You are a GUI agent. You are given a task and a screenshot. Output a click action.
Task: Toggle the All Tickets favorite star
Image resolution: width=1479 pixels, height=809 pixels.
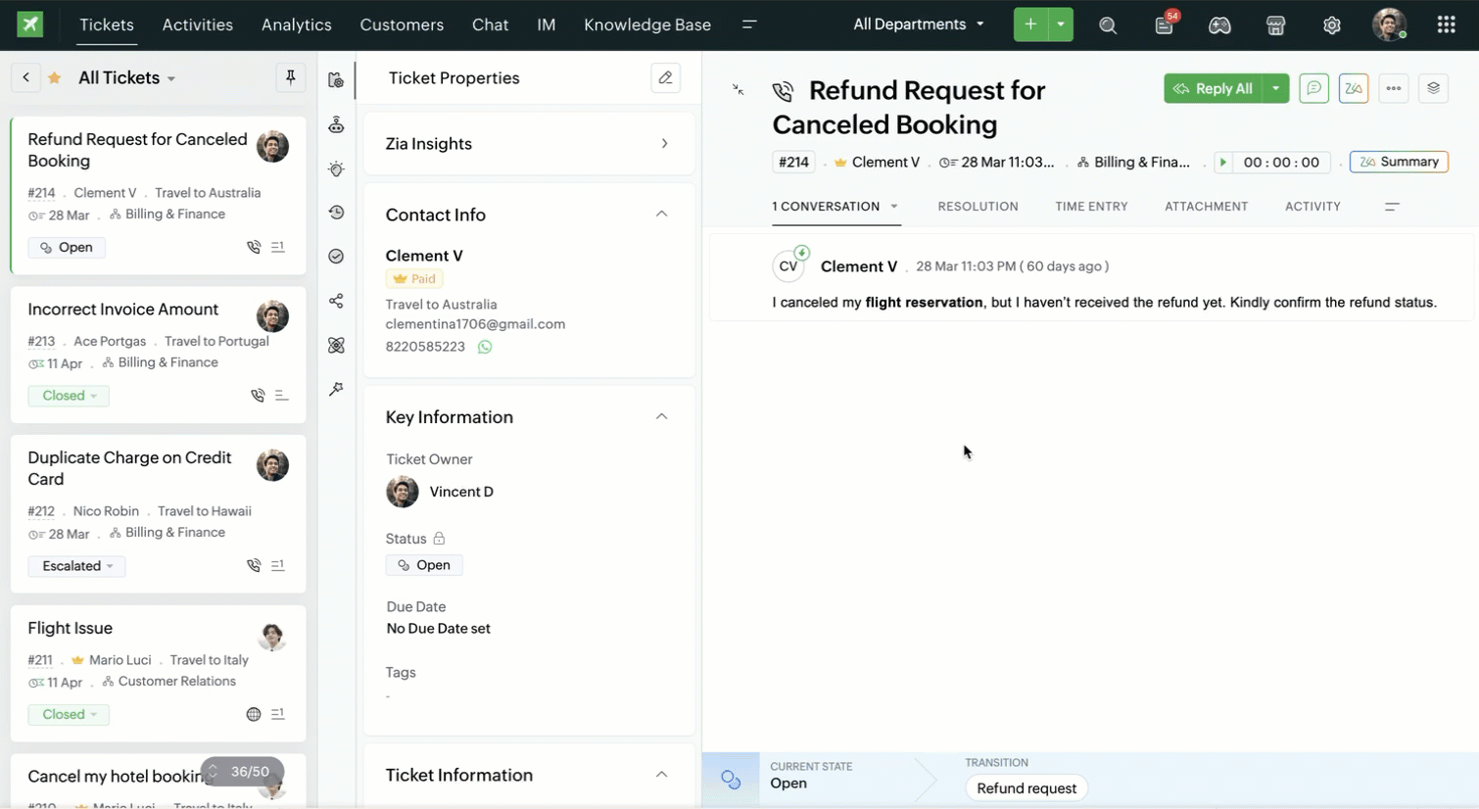tap(55, 77)
